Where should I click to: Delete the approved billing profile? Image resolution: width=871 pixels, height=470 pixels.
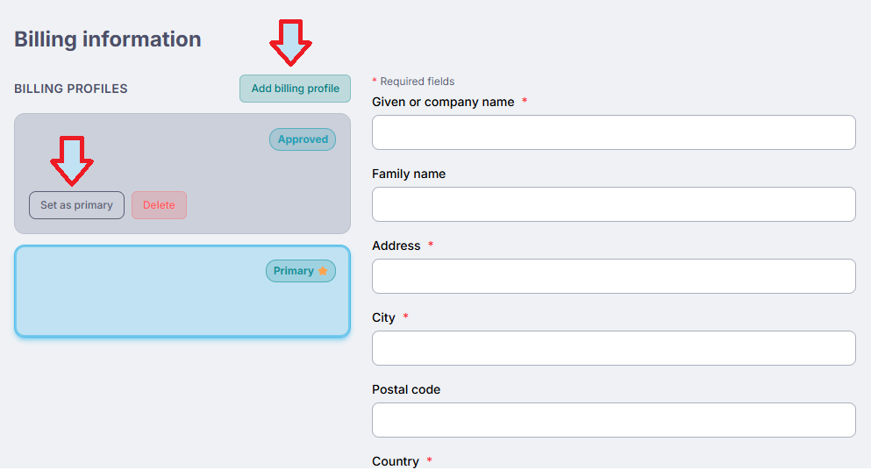tap(159, 205)
